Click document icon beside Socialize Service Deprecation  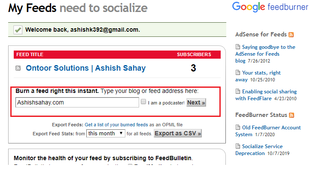[238, 146]
